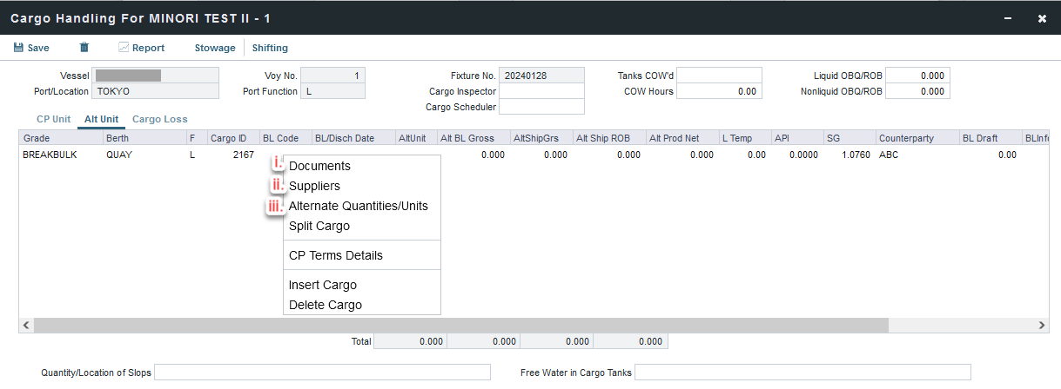Viewport: 1061px width, 389px height.
Task: Click Delete Cargo menu entry
Action: tap(325, 305)
